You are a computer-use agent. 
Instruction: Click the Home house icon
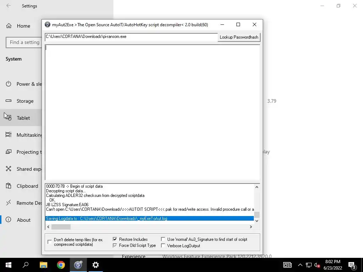click(x=9, y=25)
